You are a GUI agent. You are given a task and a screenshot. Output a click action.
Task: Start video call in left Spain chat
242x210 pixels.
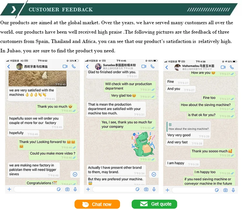(x=65, y=66)
